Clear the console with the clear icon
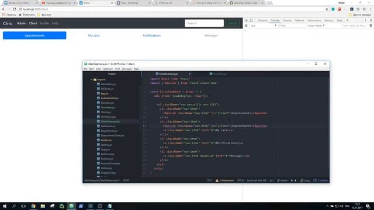The height and width of the screenshot is (210, 374). (x=246, y=26)
